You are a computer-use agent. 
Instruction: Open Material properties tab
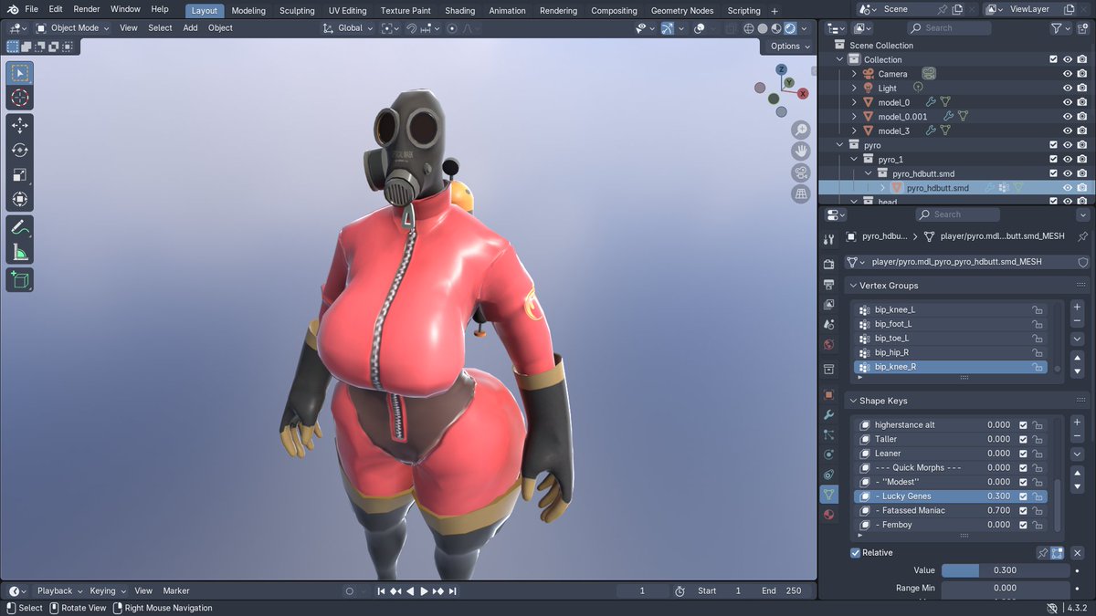point(828,515)
